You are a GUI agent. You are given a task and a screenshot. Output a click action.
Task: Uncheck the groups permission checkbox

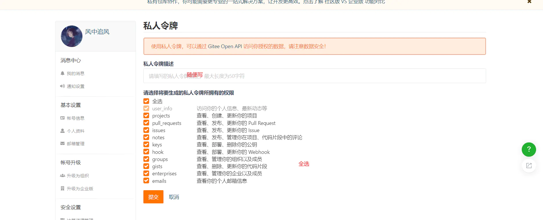click(x=146, y=159)
